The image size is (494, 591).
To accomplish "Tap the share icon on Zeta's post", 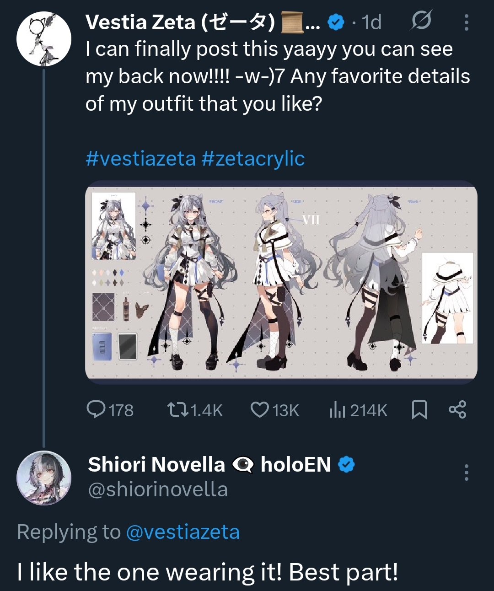I will [x=457, y=409].
